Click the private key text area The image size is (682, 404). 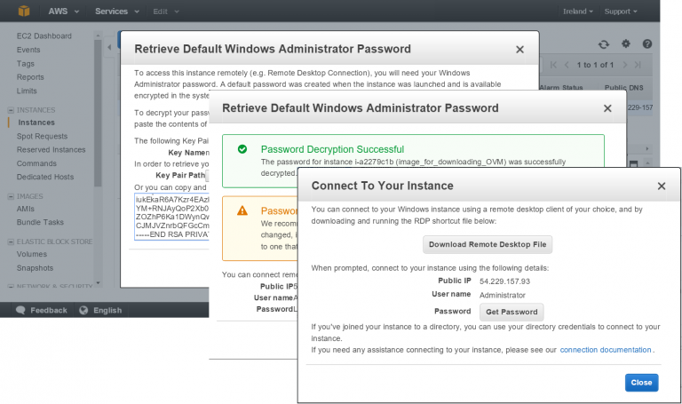click(x=171, y=217)
